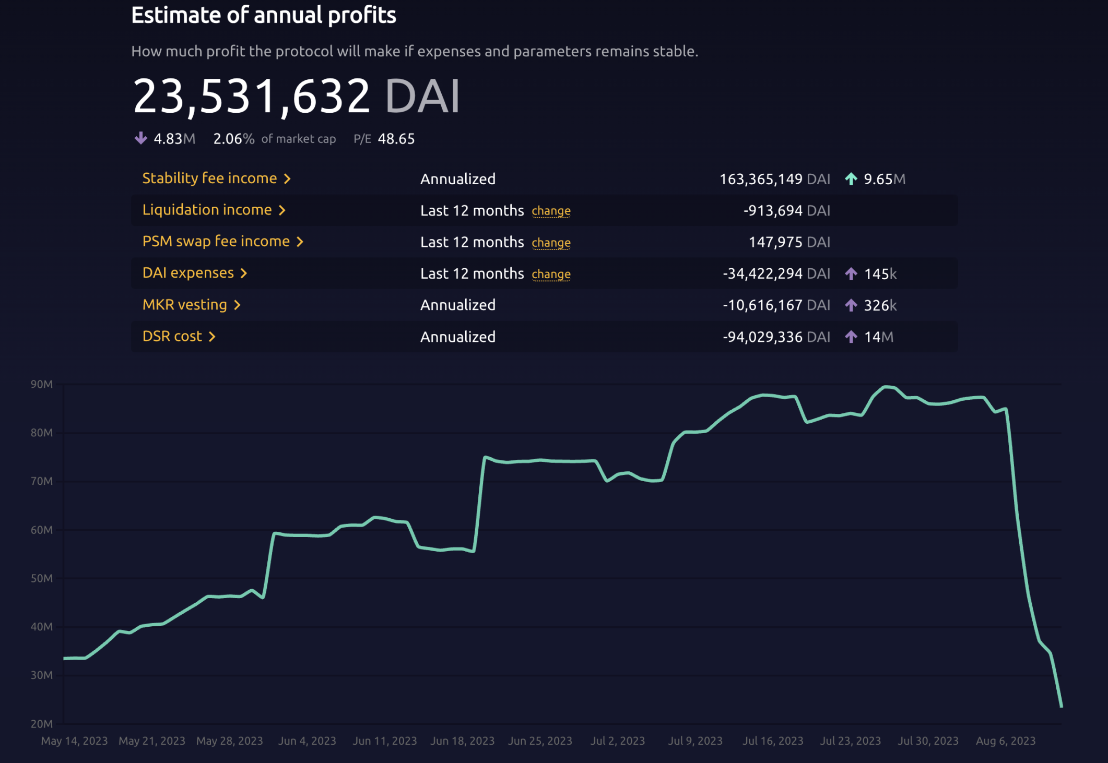Click the chevron next to Liquidation income
The width and height of the screenshot is (1108, 763).
click(x=282, y=210)
